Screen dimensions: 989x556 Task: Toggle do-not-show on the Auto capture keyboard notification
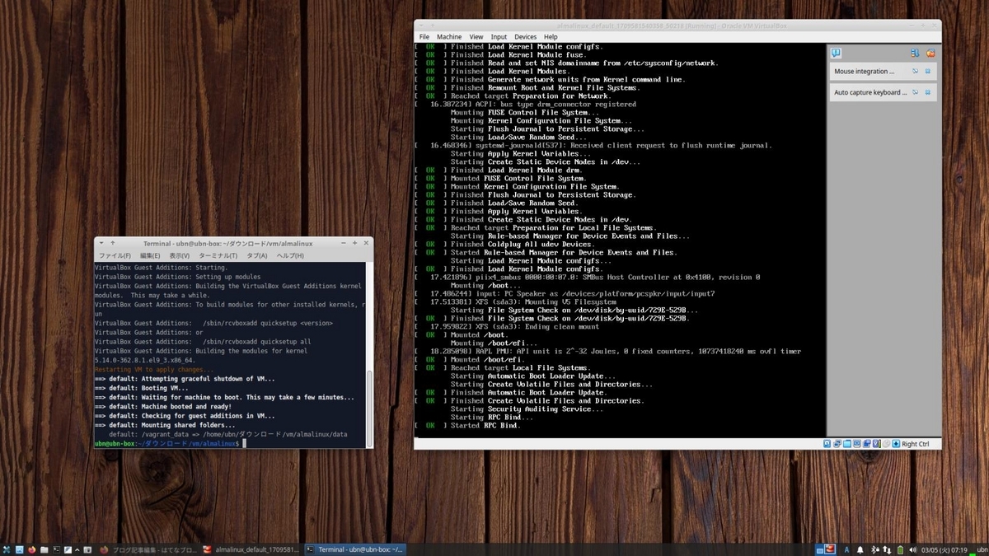pos(915,91)
